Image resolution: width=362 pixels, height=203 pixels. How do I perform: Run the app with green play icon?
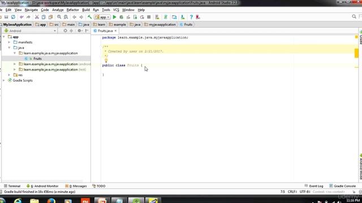coord(114,17)
